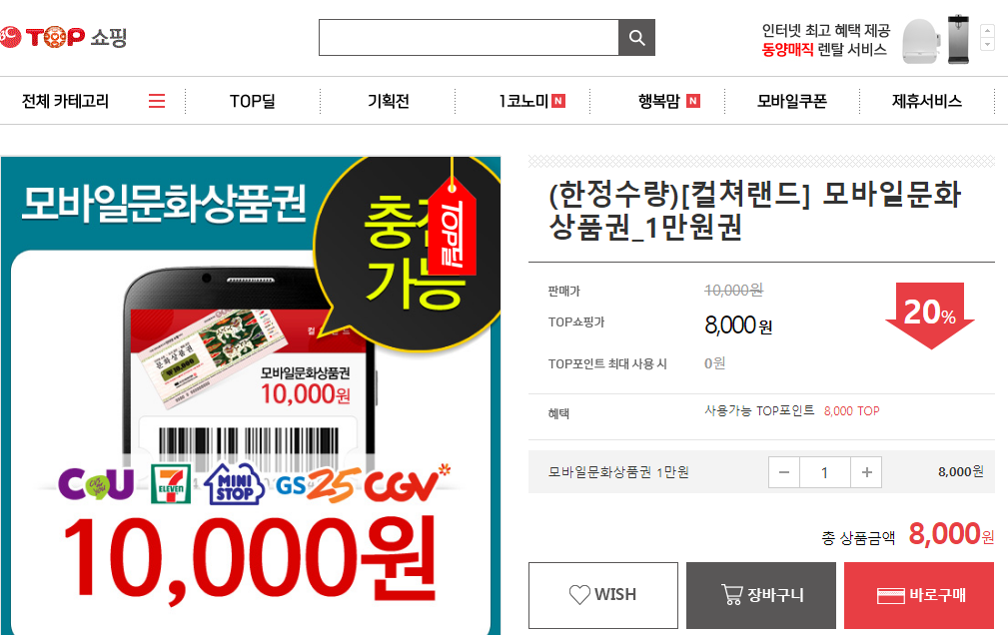This screenshot has width=1008, height=635.
Task: Increase quantity with plus button
Action: coord(866,472)
